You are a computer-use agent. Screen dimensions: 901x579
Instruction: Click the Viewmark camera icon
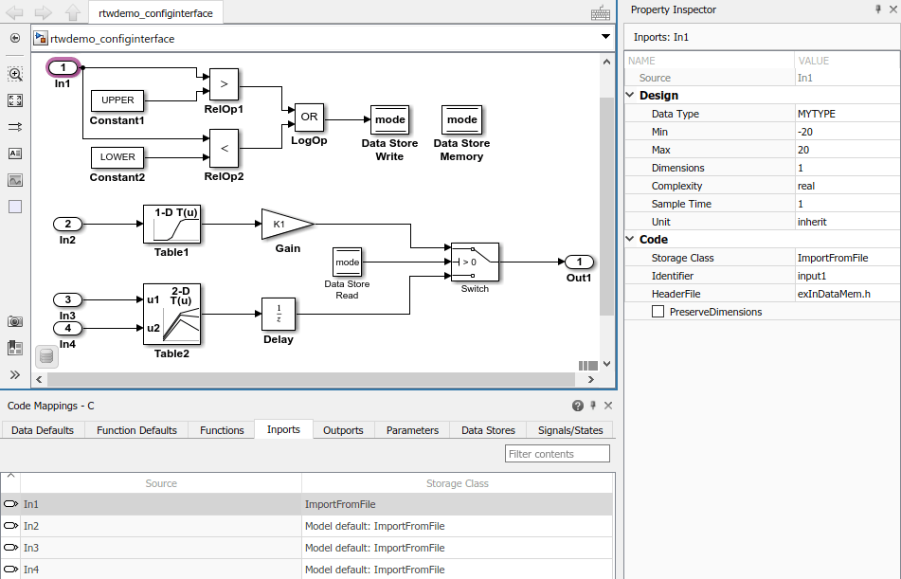14,321
